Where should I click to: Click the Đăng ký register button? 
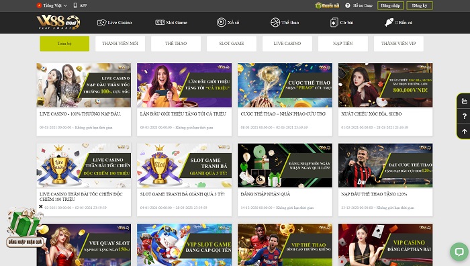420,5
